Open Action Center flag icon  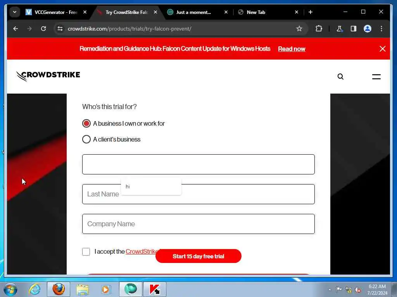click(x=339, y=289)
